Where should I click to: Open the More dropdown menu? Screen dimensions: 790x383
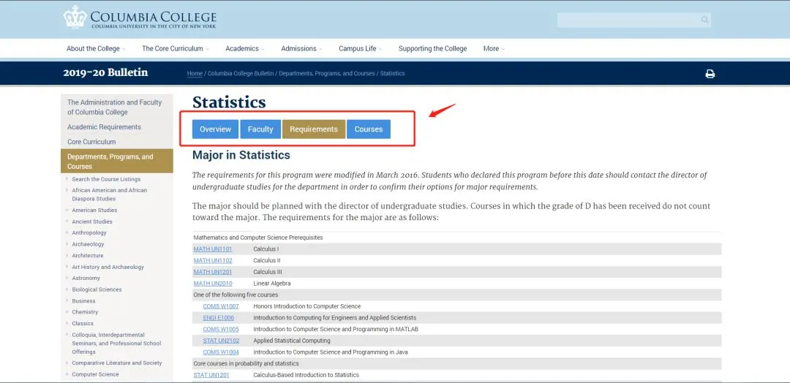point(494,49)
